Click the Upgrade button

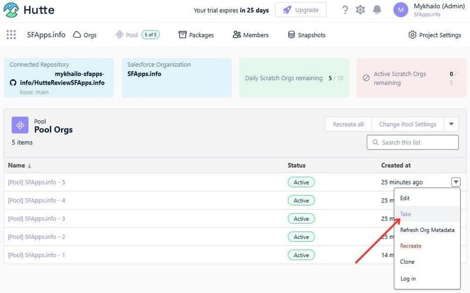[x=301, y=10]
